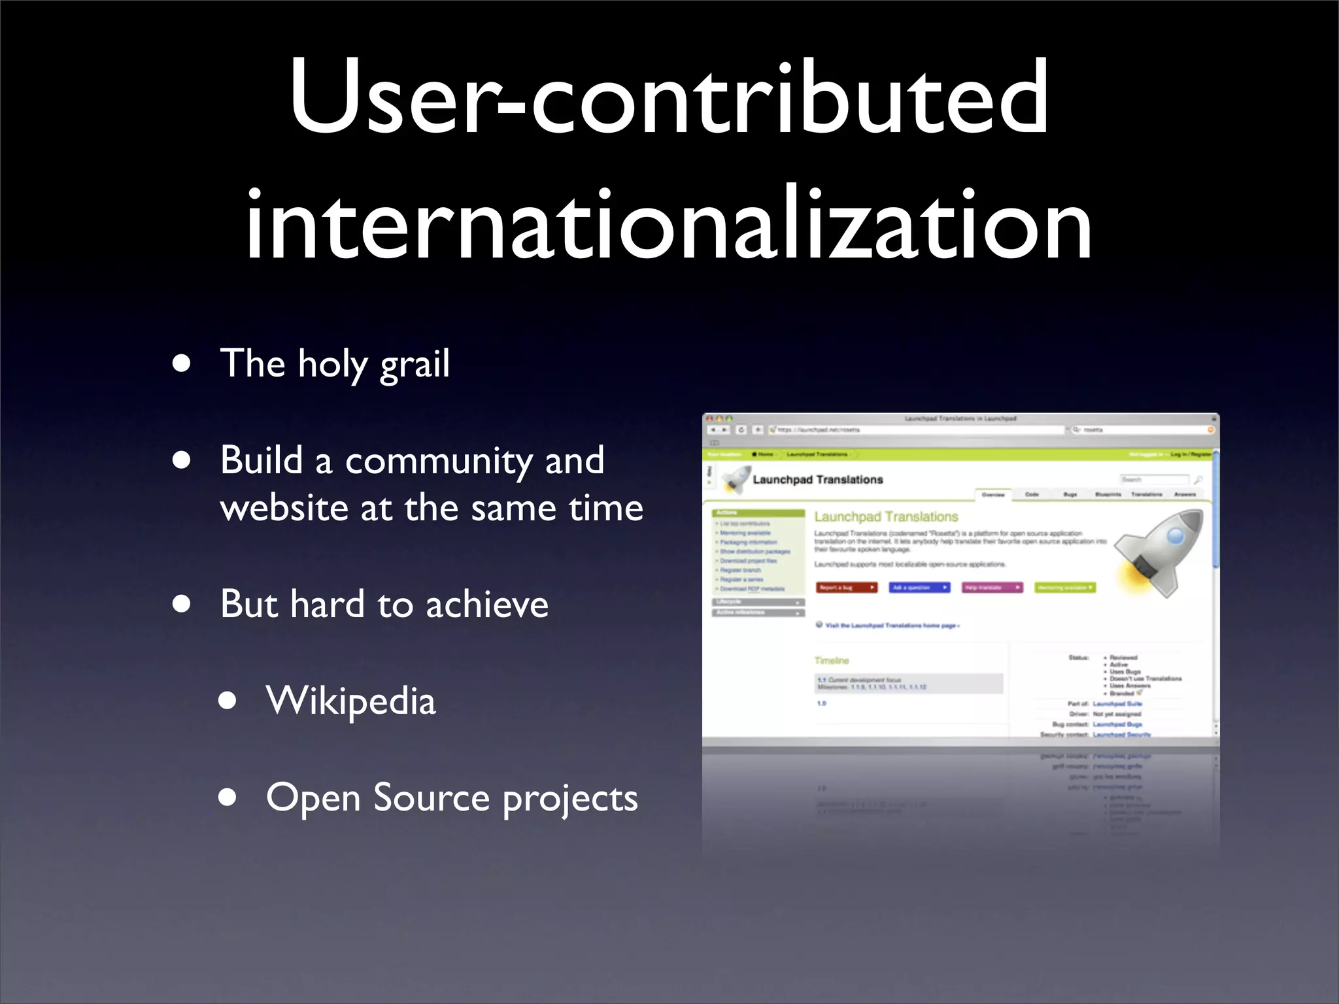This screenshot has height=1004, width=1339.
Task: Click the blue Ask a question button
Action: click(x=919, y=588)
